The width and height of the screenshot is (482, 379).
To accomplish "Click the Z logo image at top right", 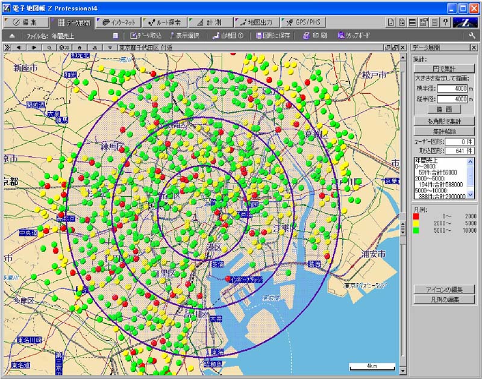I will [x=465, y=22].
